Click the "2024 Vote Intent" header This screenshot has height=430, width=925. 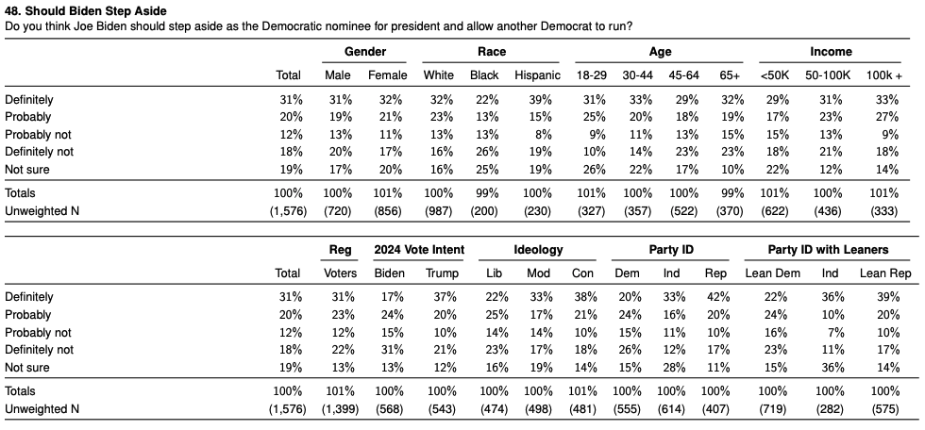coord(416,250)
